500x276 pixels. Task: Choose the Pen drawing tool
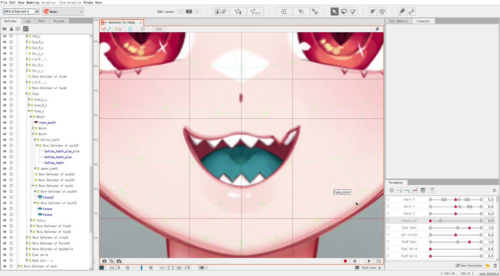coord(402,12)
